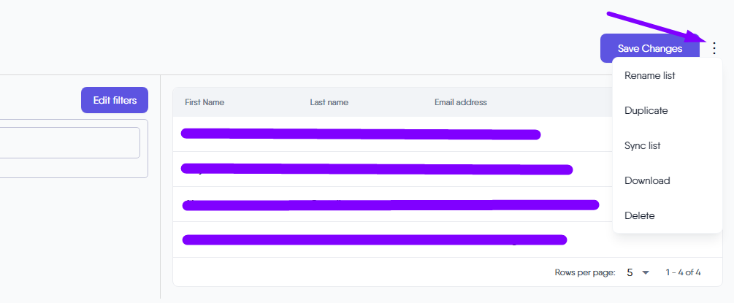Click the Rows per page label
Image resolution: width=734 pixels, height=303 pixels.
pos(585,272)
